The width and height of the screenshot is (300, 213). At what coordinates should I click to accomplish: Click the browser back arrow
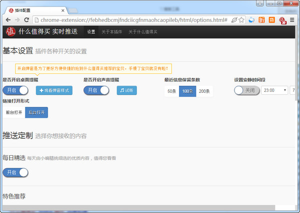coord(8,20)
